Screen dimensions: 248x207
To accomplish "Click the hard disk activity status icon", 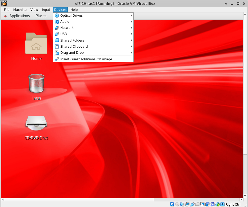I will [x=172, y=204].
